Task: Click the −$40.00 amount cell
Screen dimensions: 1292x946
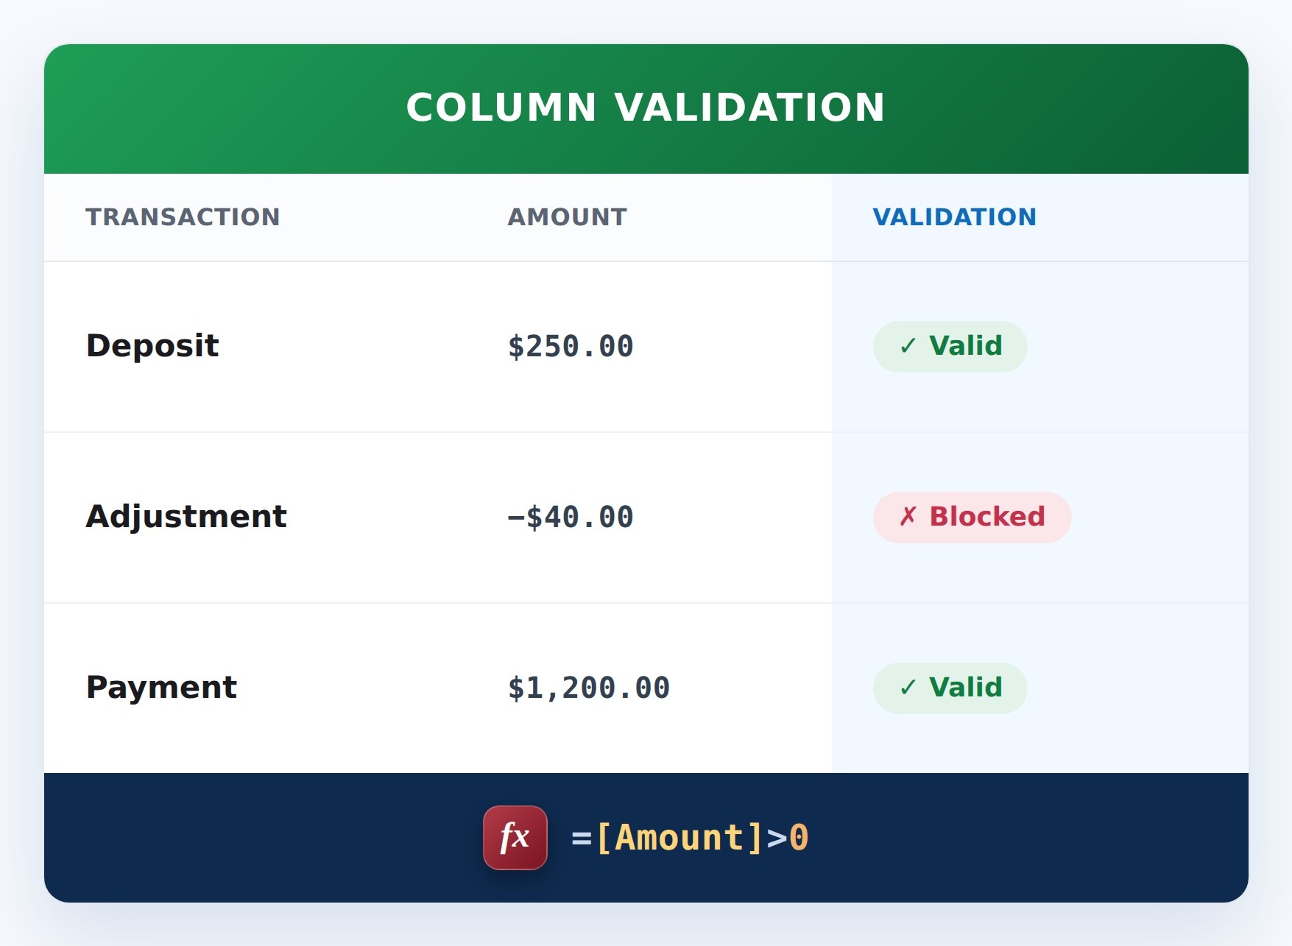Action: tap(571, 518)
